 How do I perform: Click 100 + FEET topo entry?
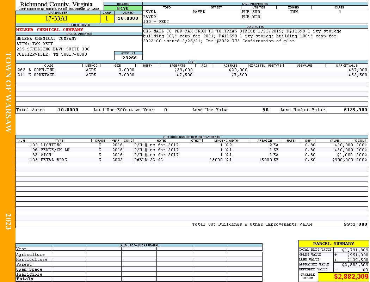point(156,22)
